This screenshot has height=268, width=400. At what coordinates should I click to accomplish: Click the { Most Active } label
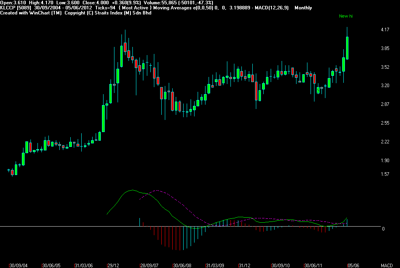(x=135, y=8)
